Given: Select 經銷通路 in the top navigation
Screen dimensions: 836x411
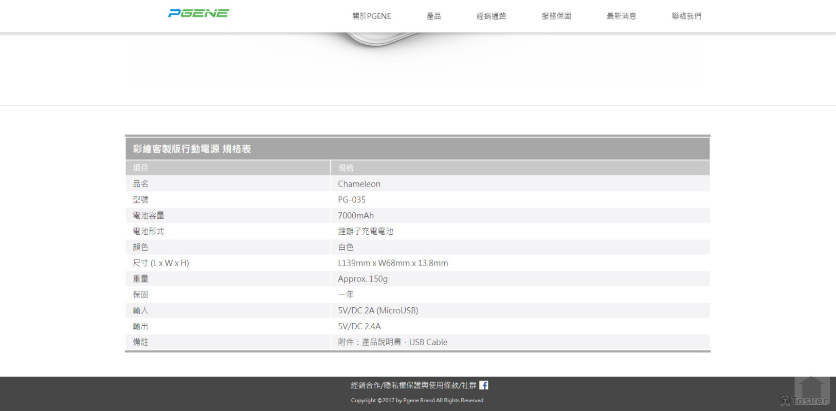Looking at the screenshot, I should tap(491, 16).
